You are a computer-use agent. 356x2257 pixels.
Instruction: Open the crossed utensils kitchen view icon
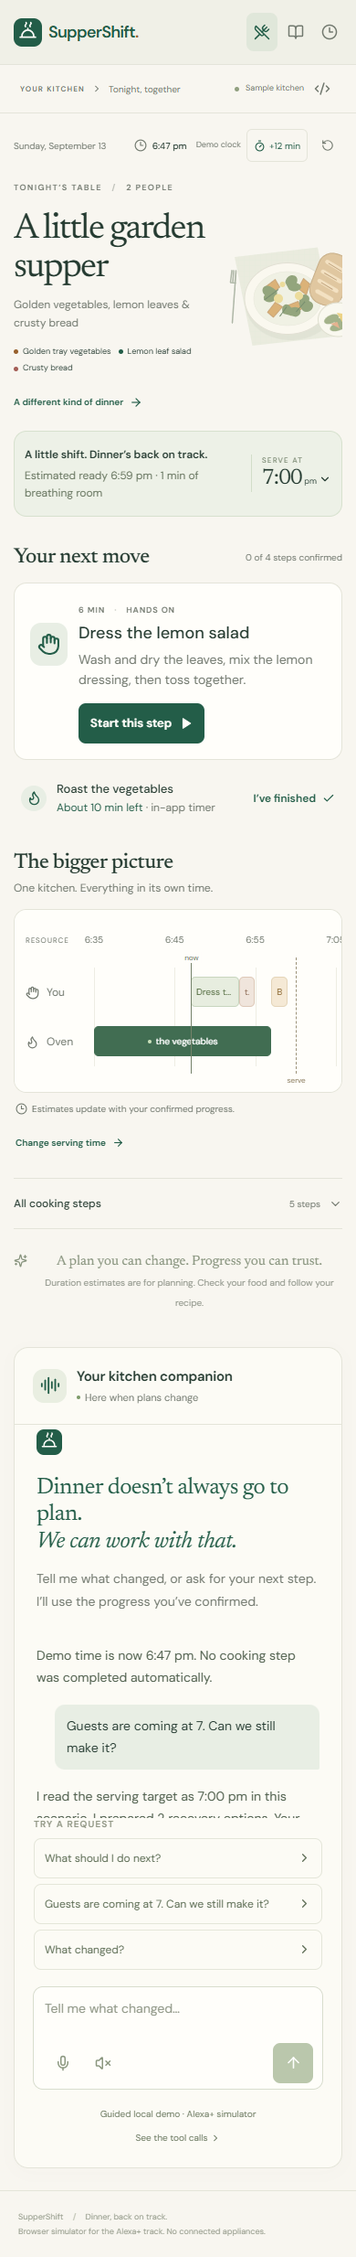pyautogui.click(x=262, y=32)
